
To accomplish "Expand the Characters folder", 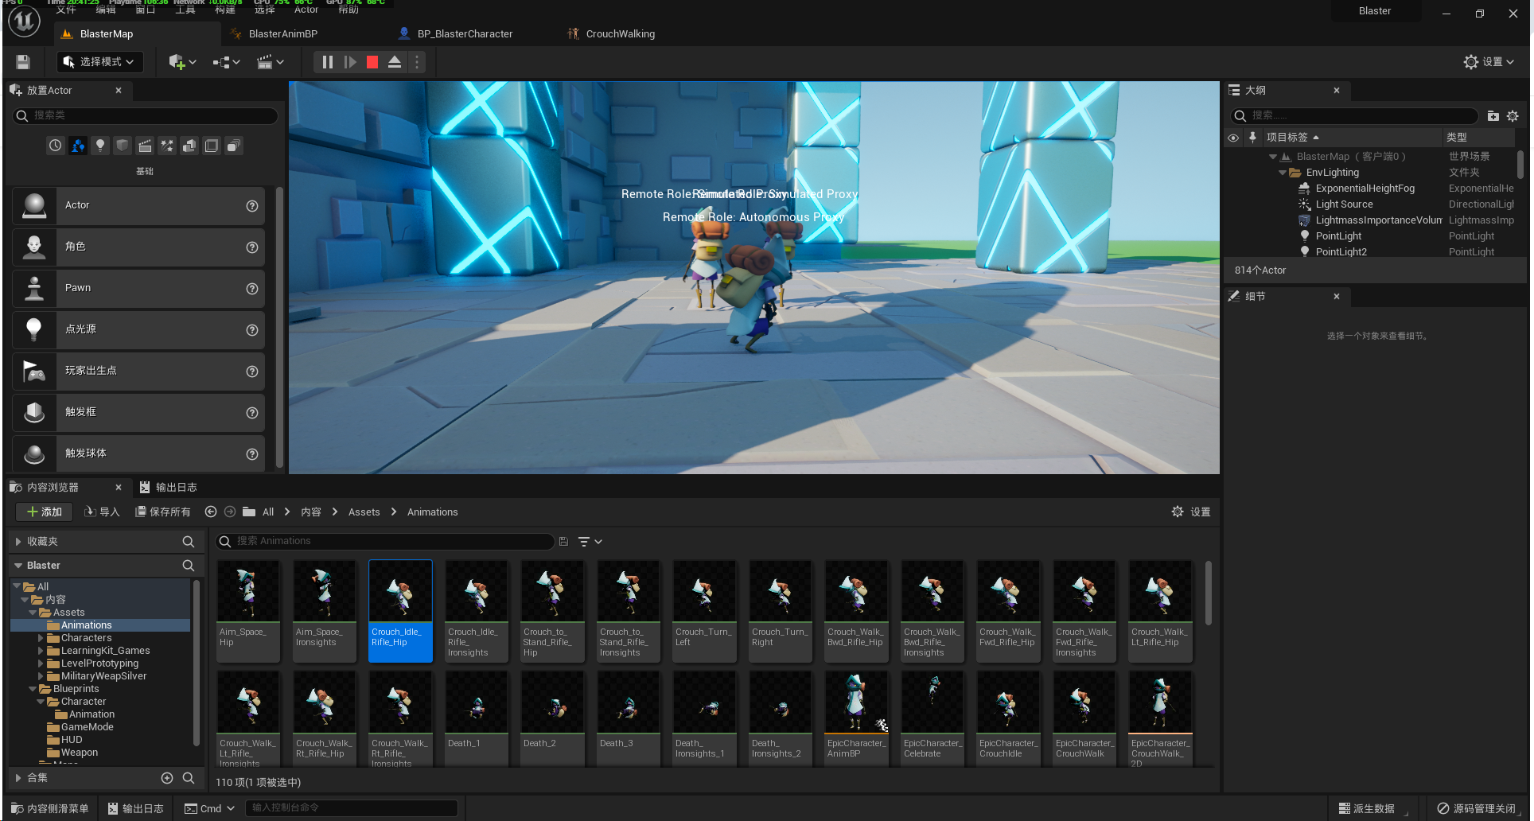I will click(41, 638).
